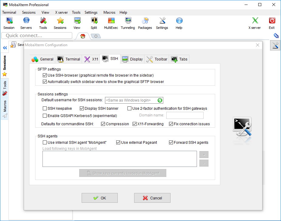The width and height of the screenshot is (281, 221).
Task: Open the Sessions sidebar tab
Action: click(5, 66)
